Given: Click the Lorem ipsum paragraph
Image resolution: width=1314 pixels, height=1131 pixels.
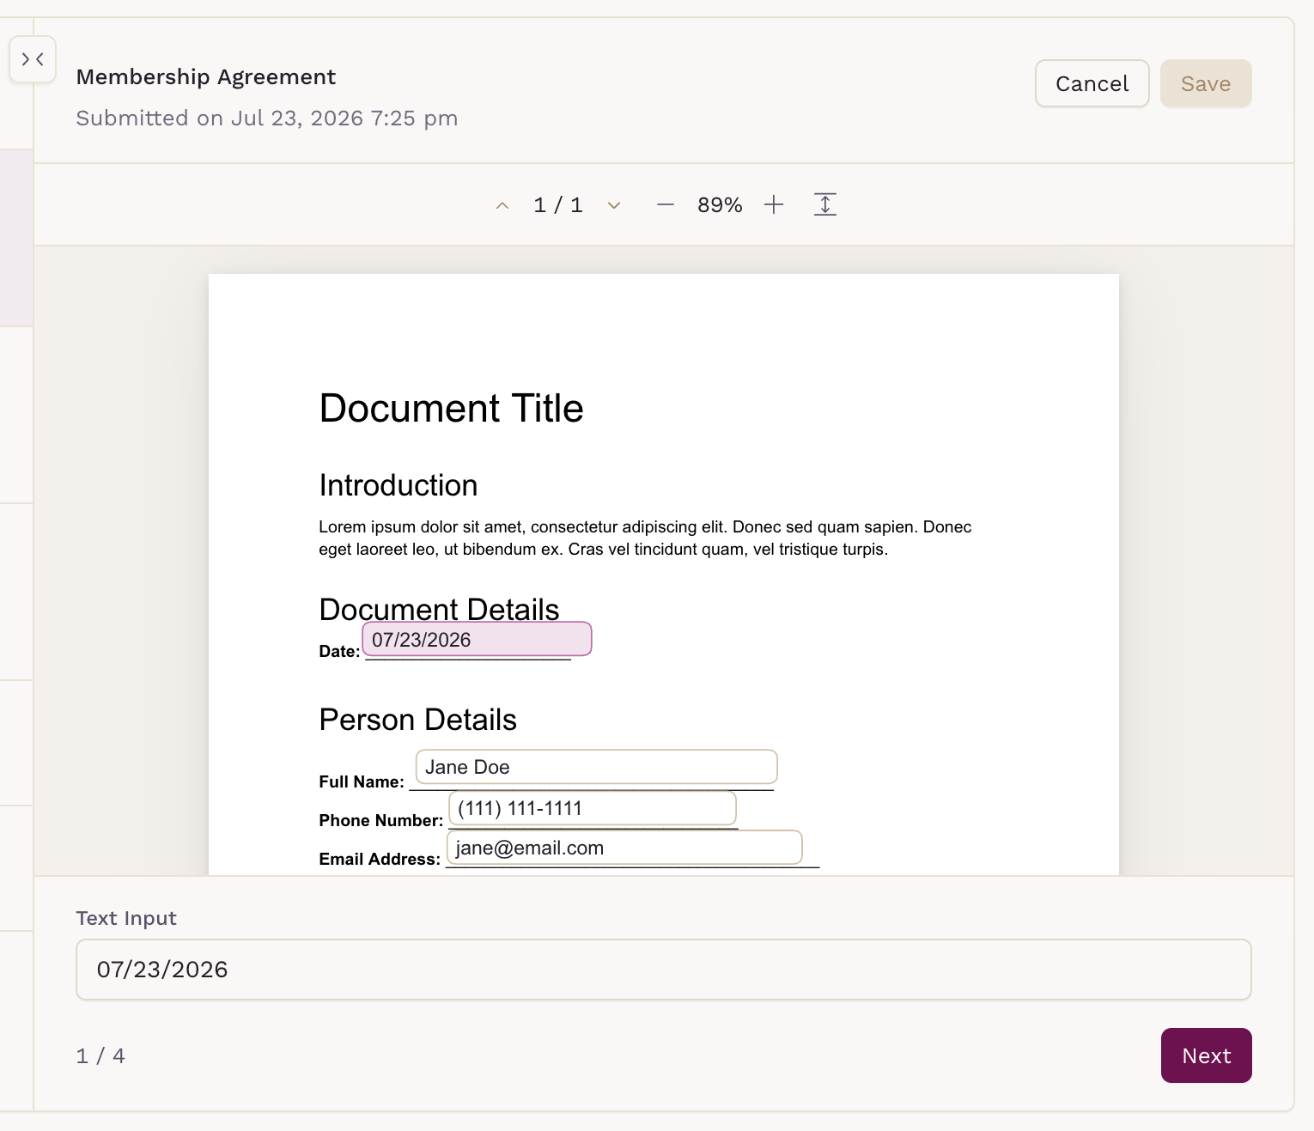Looking at the screenshot, I should [645, 538].
